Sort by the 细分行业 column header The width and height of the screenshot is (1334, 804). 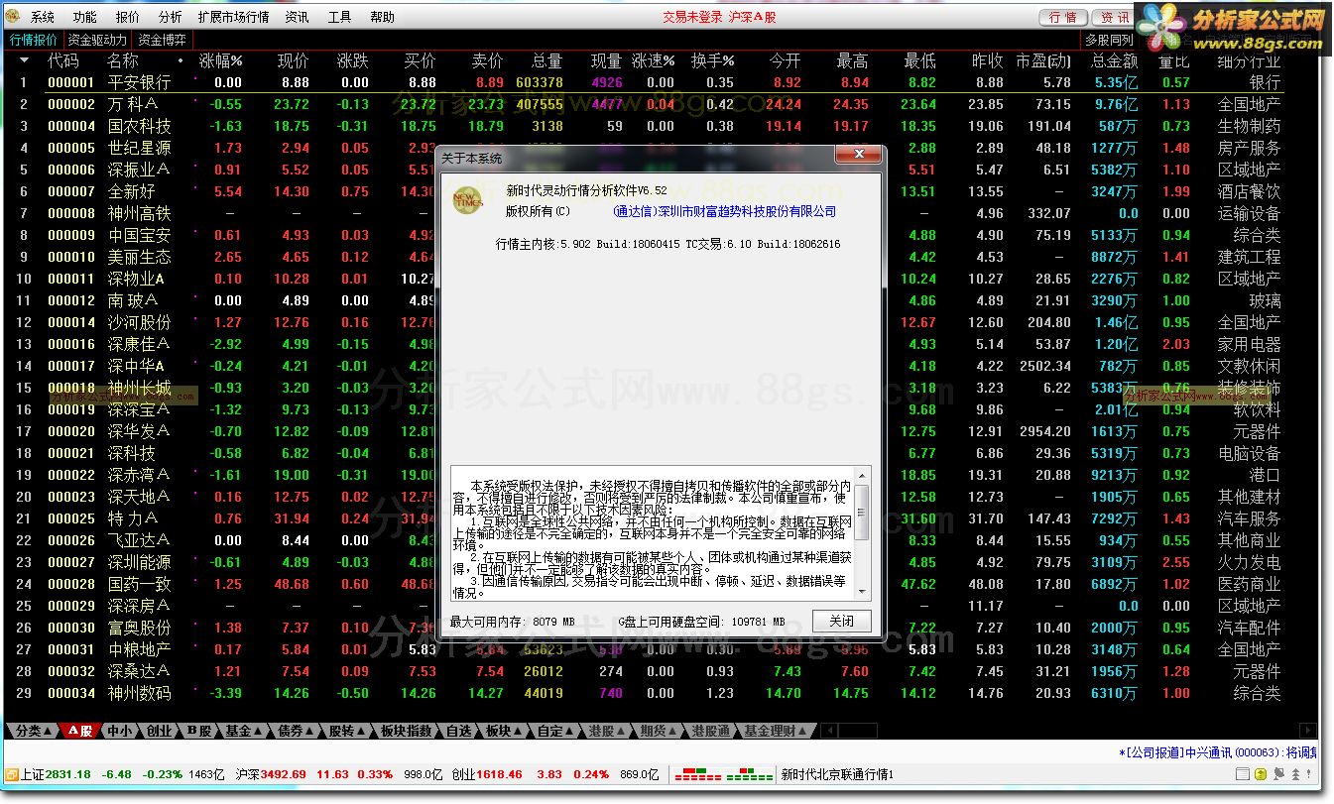point(1249,60)
